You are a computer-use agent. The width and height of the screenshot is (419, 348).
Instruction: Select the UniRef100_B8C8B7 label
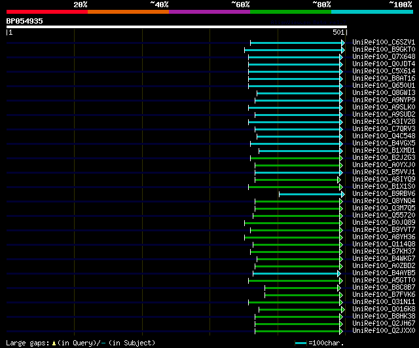(x=384, y=288)
